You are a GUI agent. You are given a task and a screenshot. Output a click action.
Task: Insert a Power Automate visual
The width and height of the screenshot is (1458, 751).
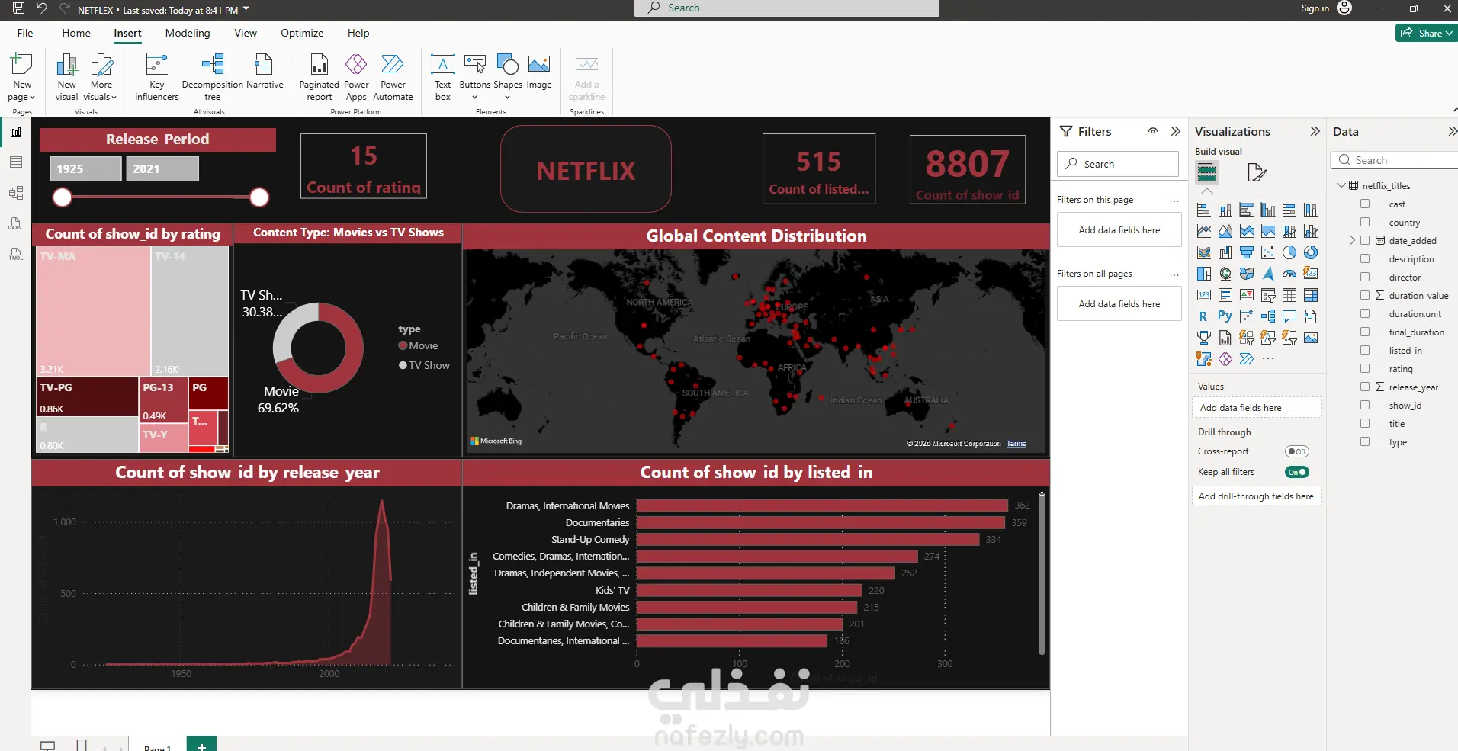pyautogui.click(x=393, y=77)
